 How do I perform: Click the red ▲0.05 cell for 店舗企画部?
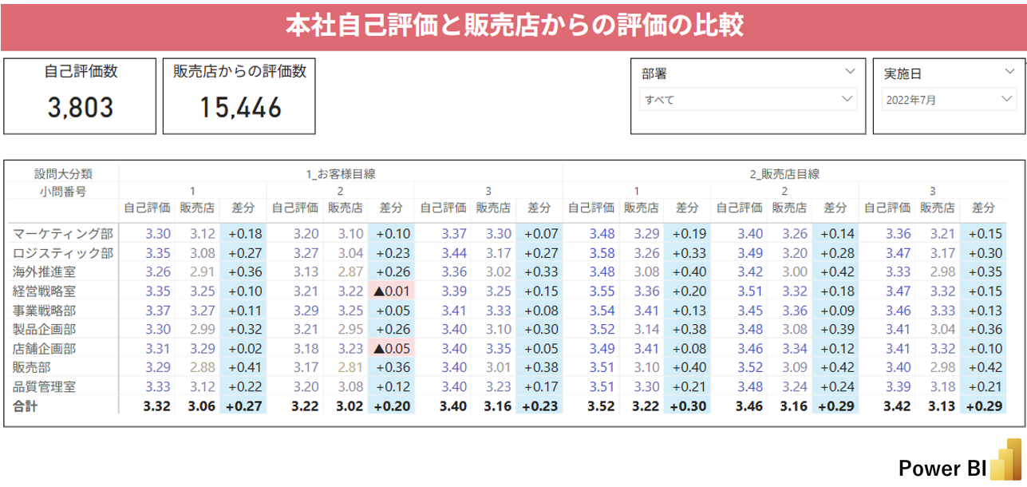pos(390,349)
